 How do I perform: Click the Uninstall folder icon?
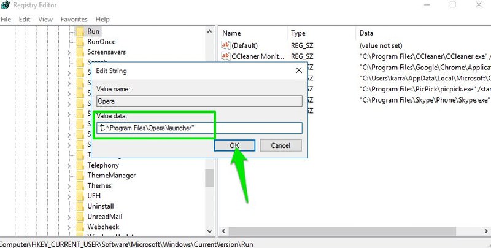point(80,206)
